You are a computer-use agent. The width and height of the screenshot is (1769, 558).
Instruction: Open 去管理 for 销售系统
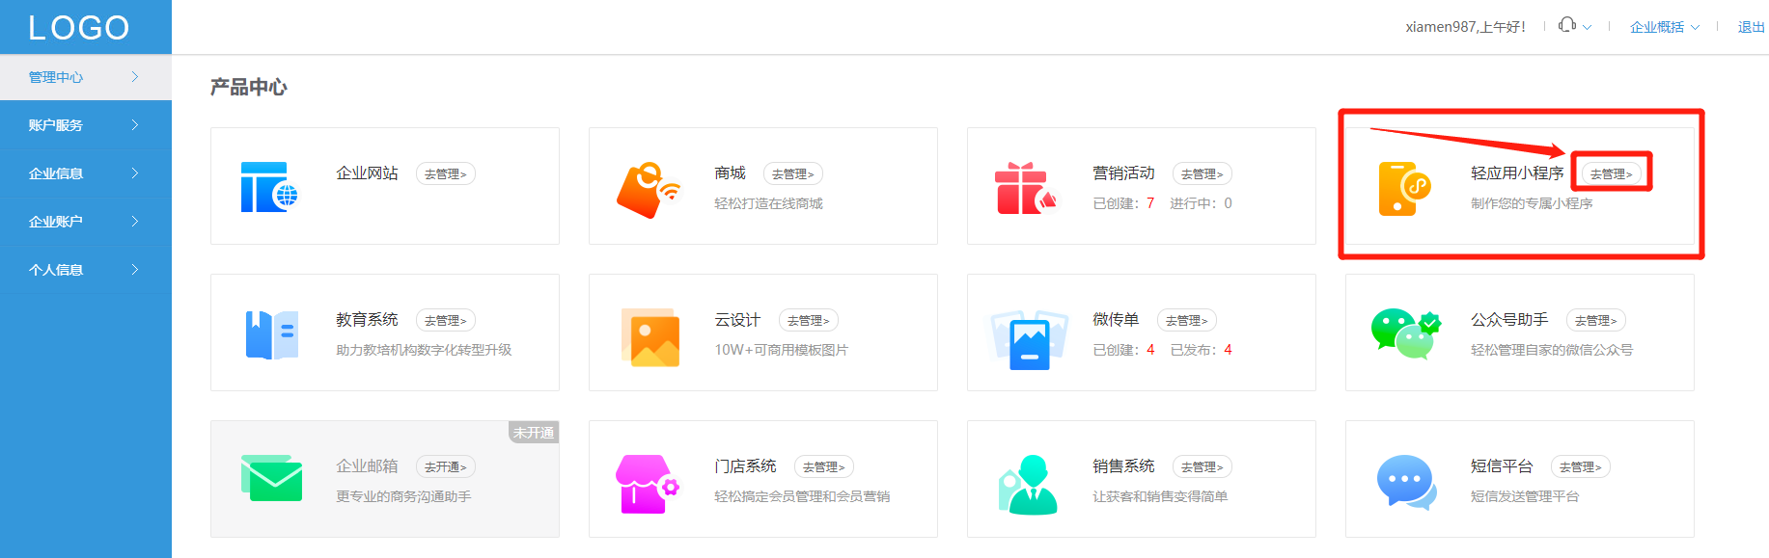tap(1202, 467)
